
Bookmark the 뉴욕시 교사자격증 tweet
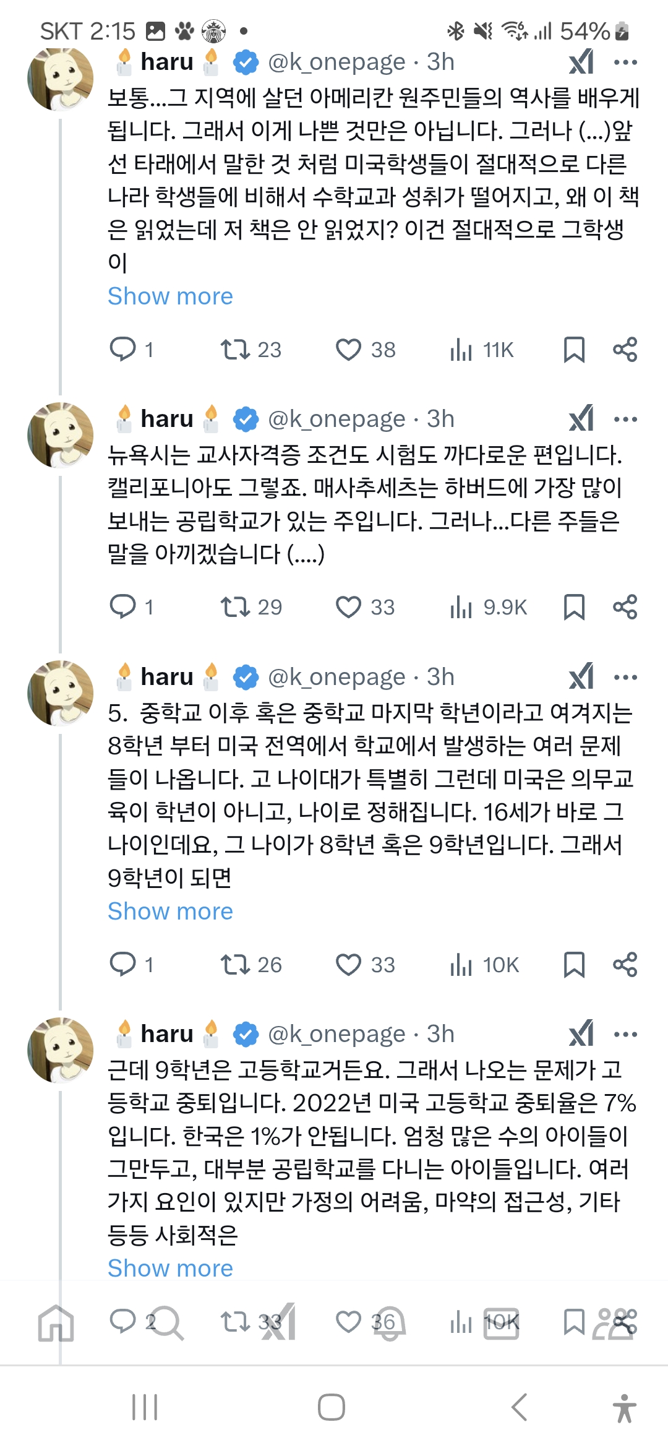click(574, 607)
